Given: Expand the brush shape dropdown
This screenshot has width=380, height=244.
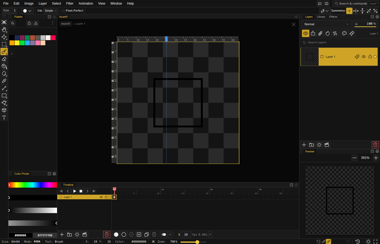Looking at the screenshot, I should [x=27, y=11].
